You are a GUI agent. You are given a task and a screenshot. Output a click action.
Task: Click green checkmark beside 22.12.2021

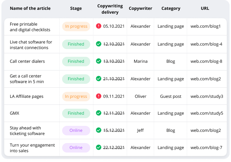(99, 148)
